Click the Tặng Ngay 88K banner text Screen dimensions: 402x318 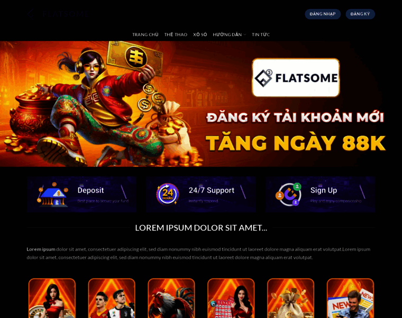pos(295,143)
